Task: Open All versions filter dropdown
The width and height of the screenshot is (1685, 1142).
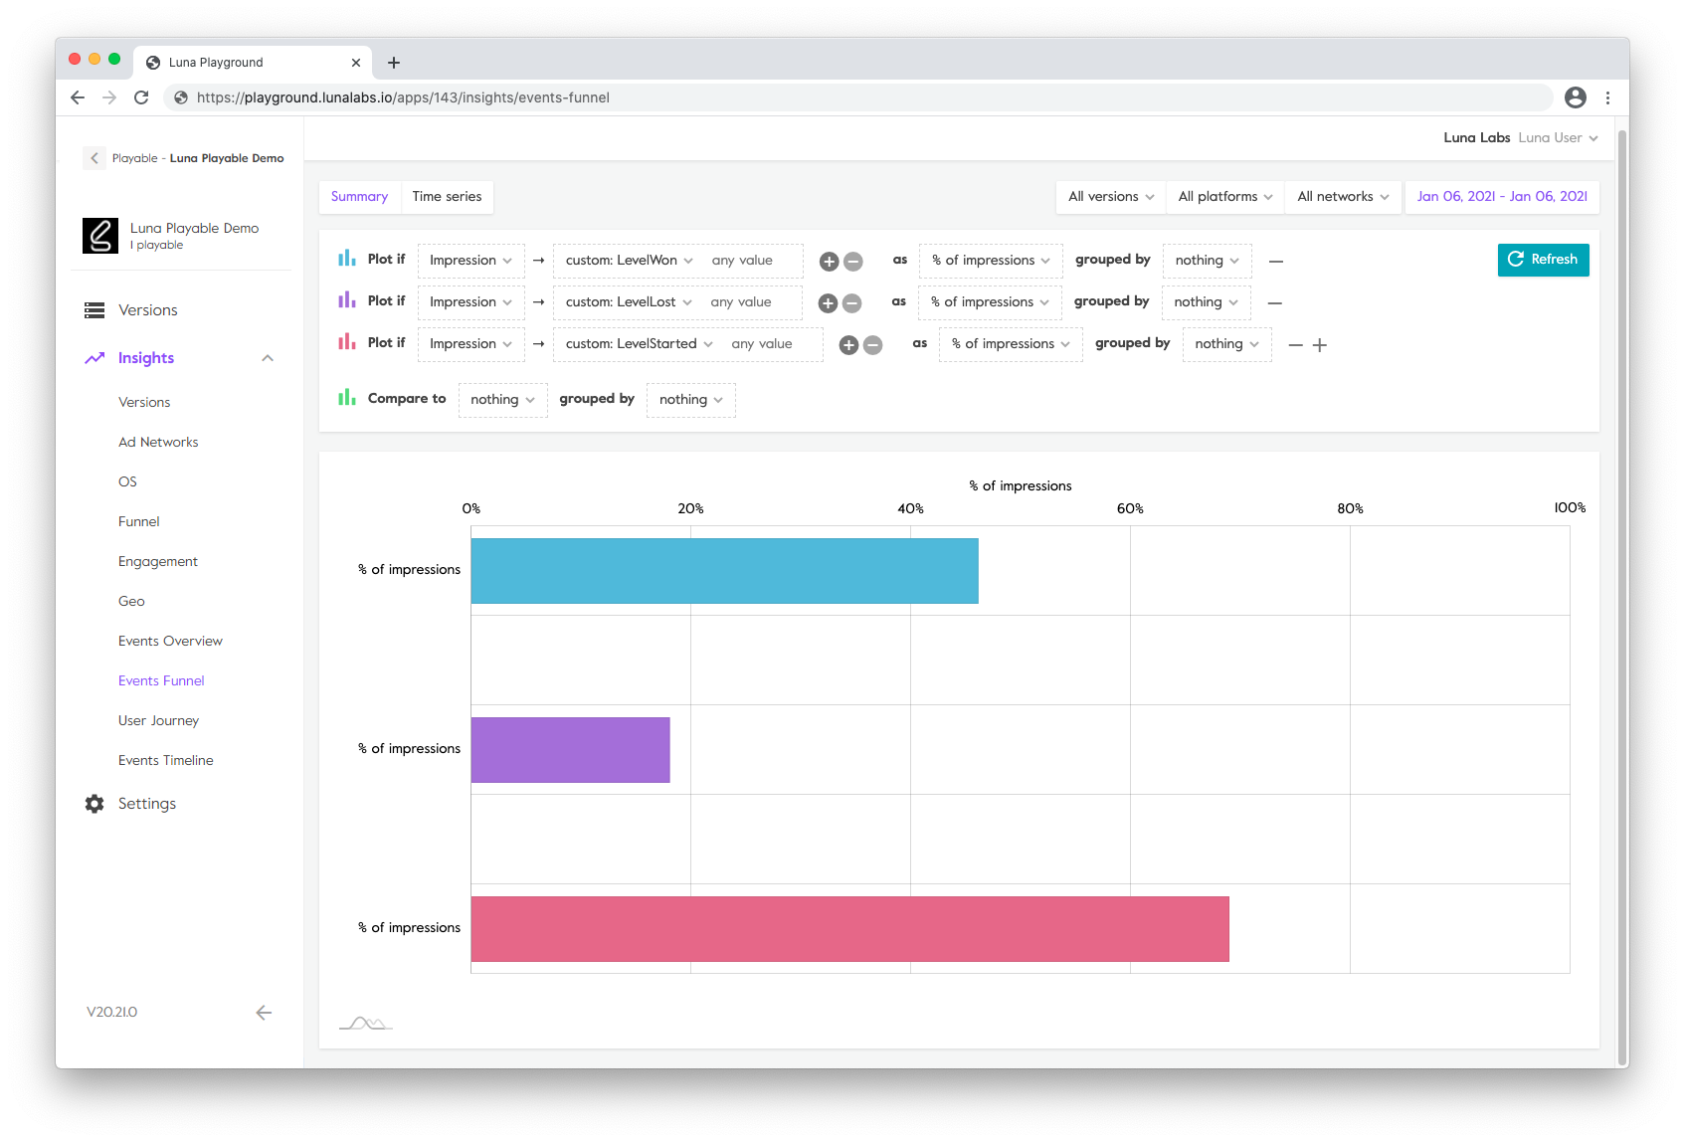Action: pyautogui.click(x=1111, y=197)
